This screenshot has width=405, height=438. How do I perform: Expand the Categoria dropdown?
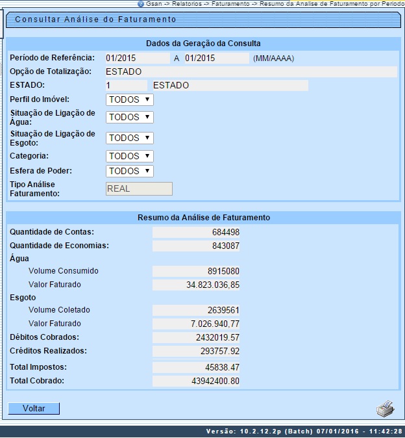(130, 156)
